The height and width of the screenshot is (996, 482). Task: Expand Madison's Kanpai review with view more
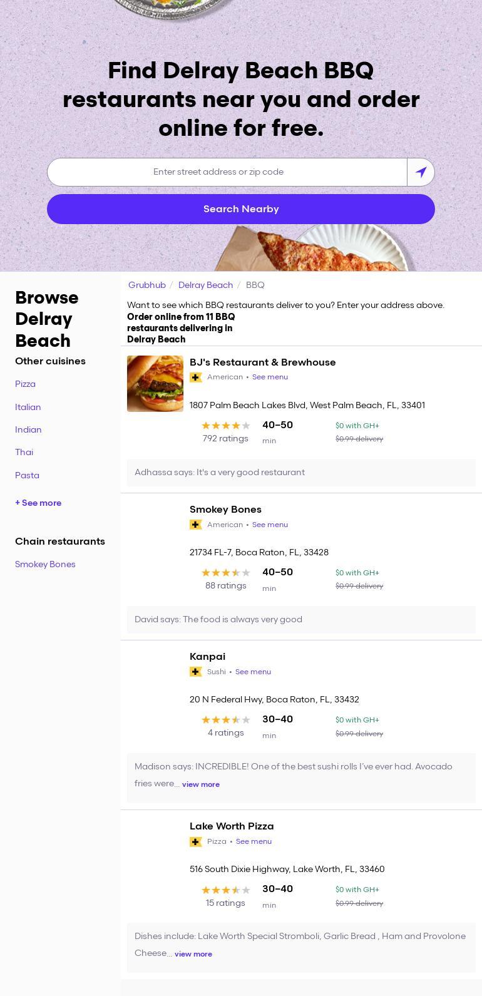click(x=201, y=784)
